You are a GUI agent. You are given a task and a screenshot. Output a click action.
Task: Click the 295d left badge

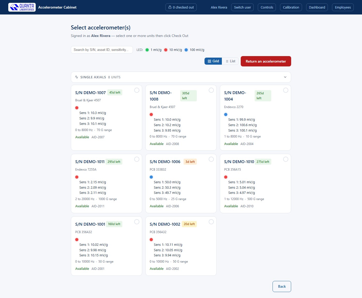coord(114,162)
